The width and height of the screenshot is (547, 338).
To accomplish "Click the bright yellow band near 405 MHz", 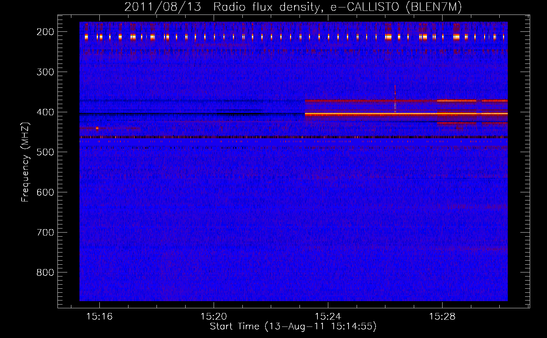I will point(406,114).
